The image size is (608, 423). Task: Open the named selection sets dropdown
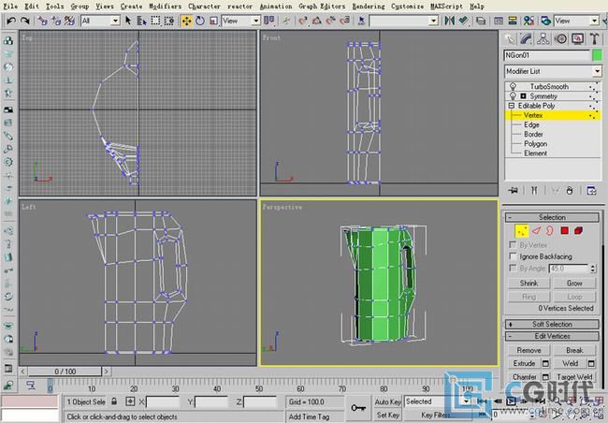pyautogui.click(x=434, y=21)
